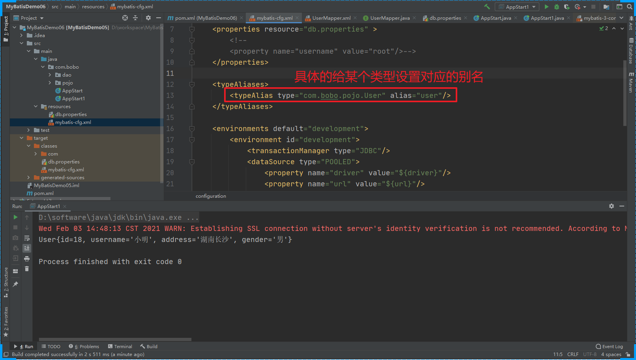Toggle scroll to end in Run console
636x360 pixels.
pyautogui.click(x=27, y=248)
